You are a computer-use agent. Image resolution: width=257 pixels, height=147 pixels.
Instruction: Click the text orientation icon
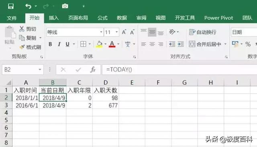tap(172, 32)
